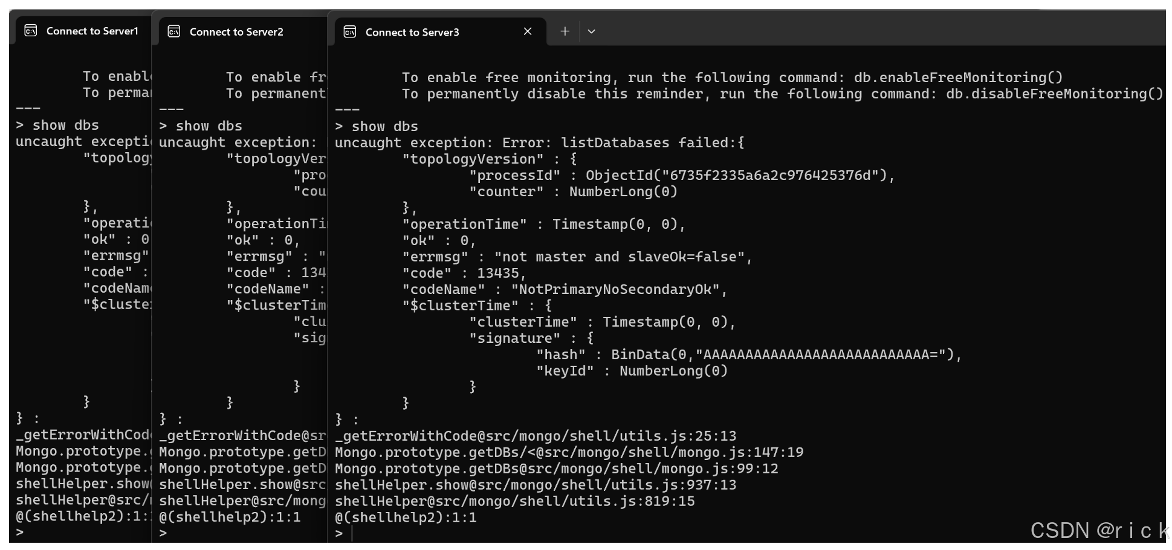Click the terminal icon on Server1 tab
This screenshot has height=550, width=1172.
30,31
